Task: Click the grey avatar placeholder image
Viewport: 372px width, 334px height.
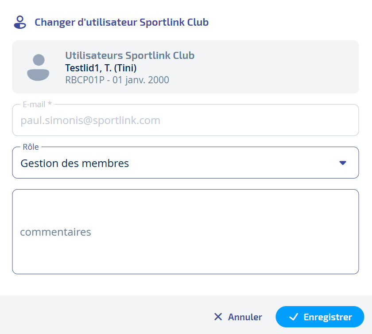Action: click(38, 67)
